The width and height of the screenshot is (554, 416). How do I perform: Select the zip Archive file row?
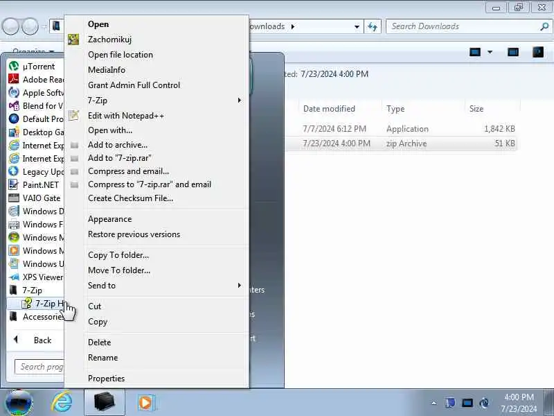tap(401, 144)
